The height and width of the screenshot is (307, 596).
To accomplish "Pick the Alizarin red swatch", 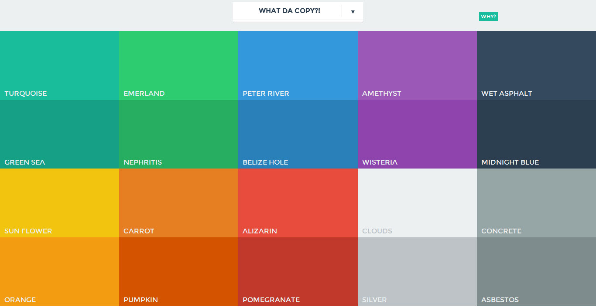I will (x=298, y=203).
